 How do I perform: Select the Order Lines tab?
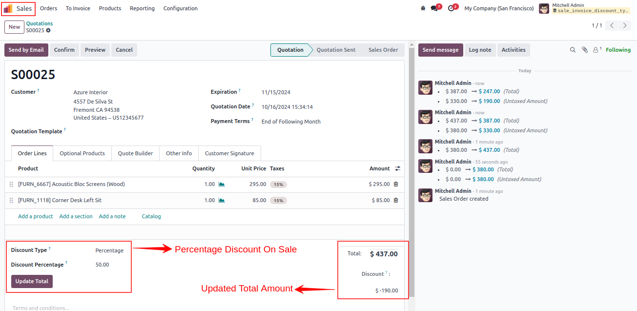pos(32,153)
